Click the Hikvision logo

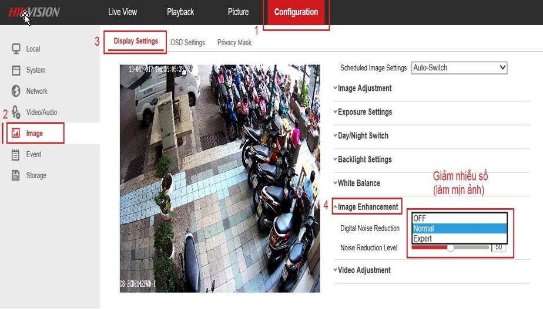[34, 12]
